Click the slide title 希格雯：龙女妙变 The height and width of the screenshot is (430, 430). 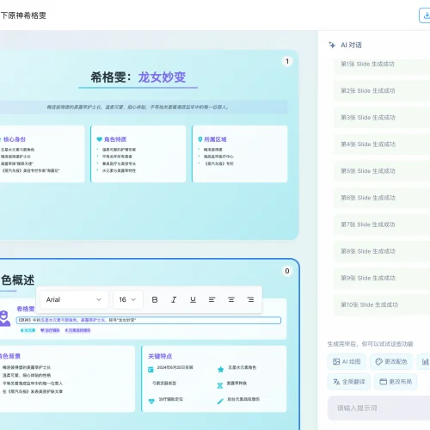pos(138,77)
